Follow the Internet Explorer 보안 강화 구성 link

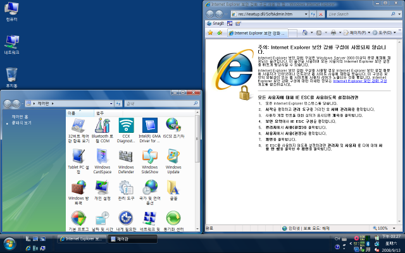coord(360,81)
